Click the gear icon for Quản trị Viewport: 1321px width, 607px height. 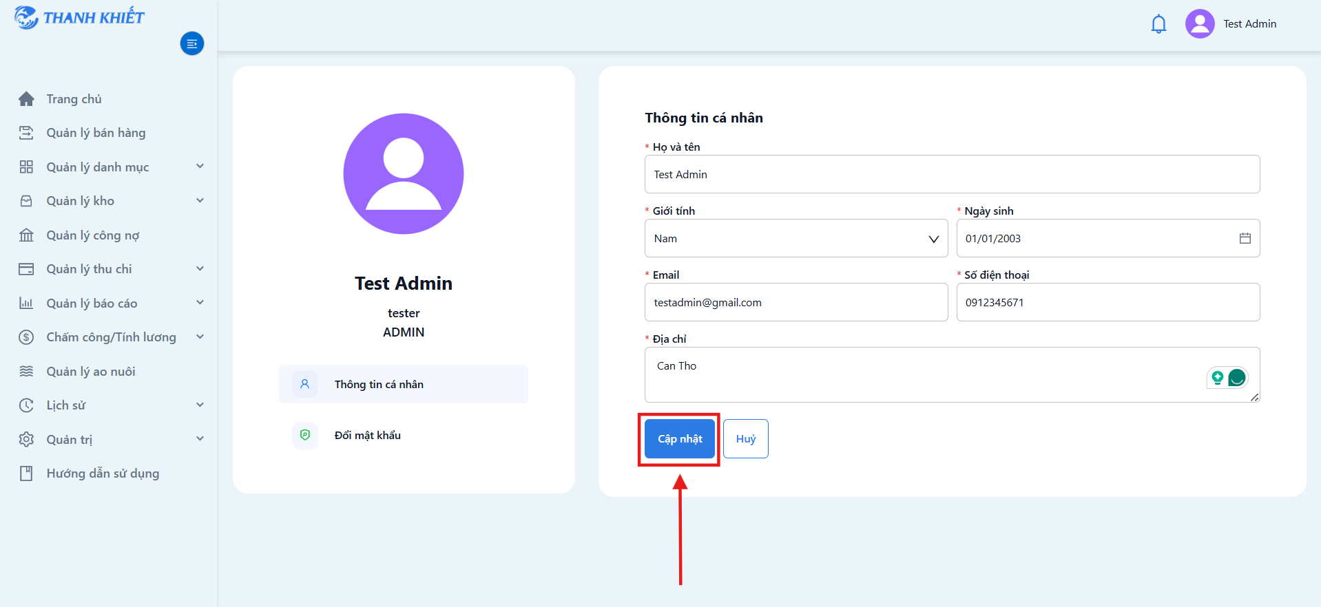pos(26,439)
